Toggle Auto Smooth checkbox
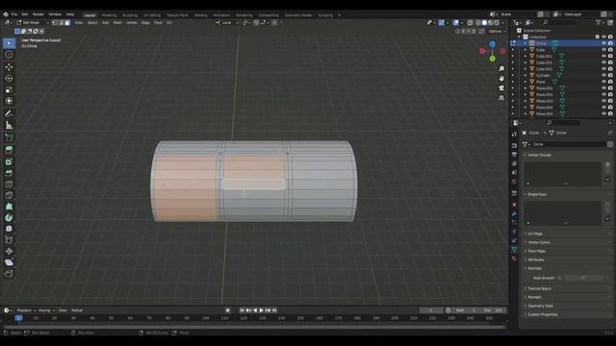Viewport: 616px width, 346px height. (x=560, y=278)
